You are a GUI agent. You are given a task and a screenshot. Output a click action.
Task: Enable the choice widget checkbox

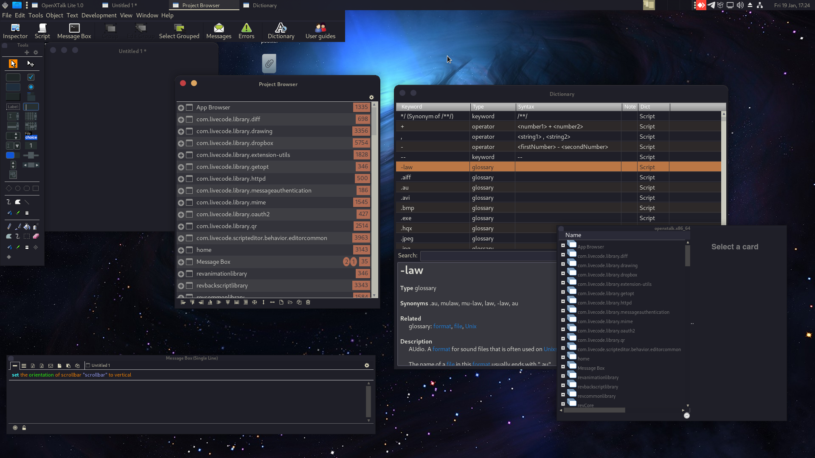[31, 137]
